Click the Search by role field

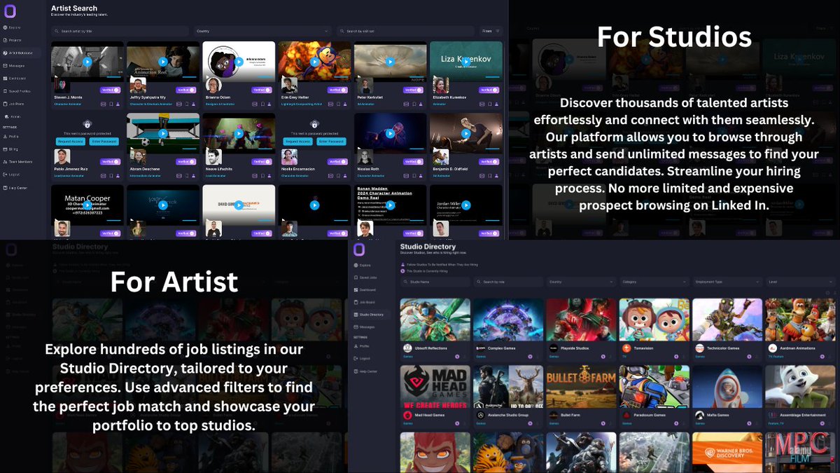[x=508, y=282]
